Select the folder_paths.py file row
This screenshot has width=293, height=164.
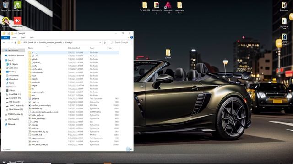73,115
